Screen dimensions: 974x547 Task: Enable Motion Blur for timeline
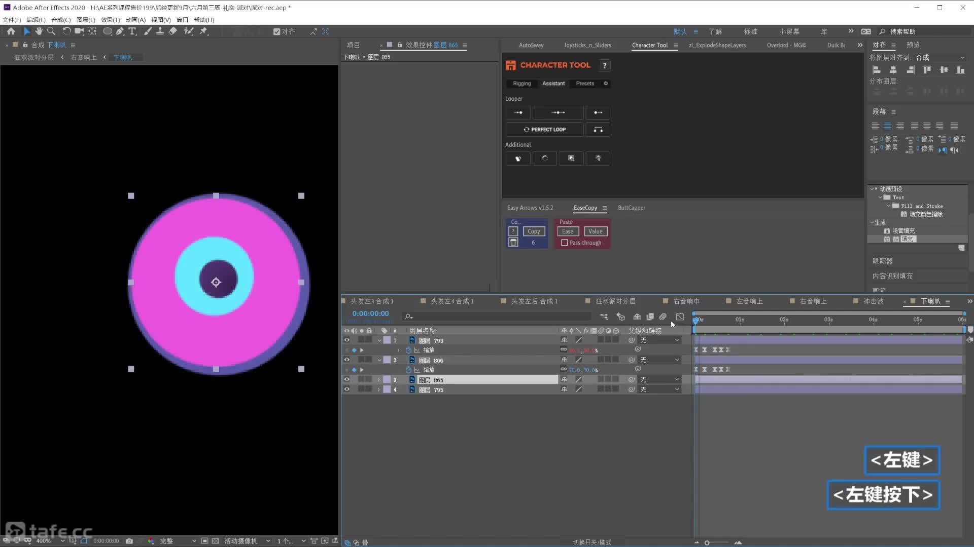point(663,317)
